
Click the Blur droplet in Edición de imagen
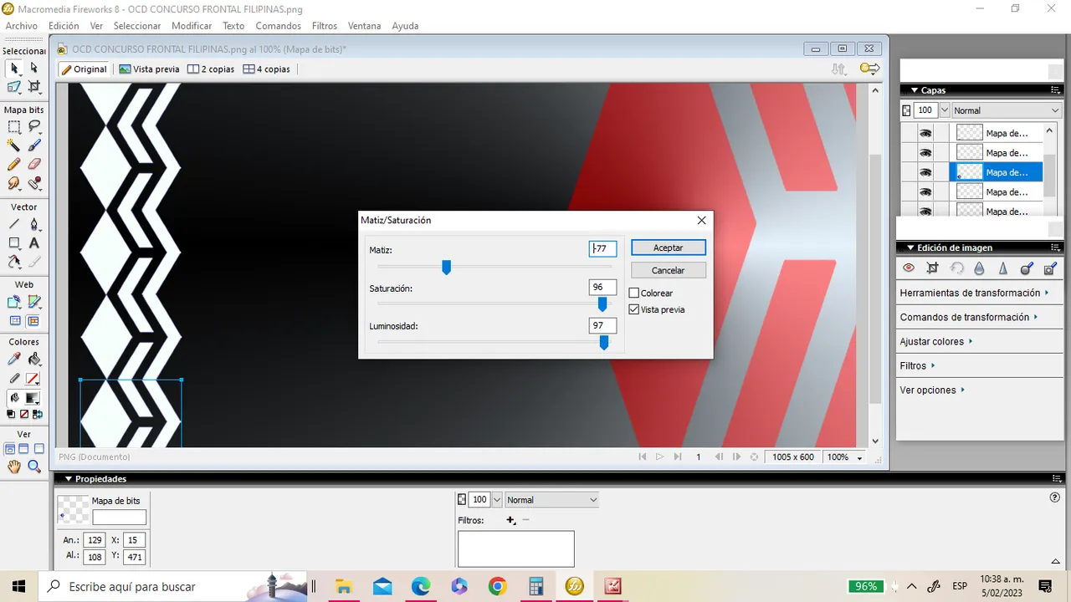pos(979,268)
